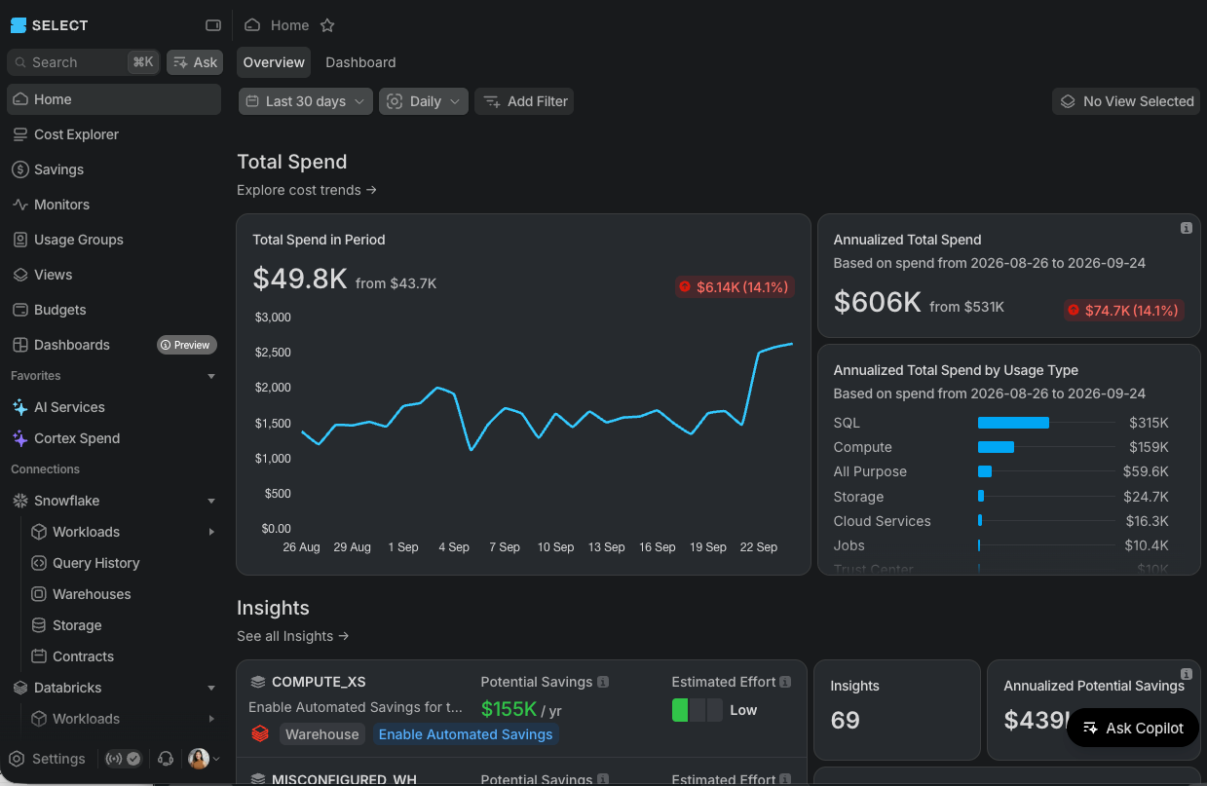Go to Usage Groups
Screen dimensions: 1207x786
point(114,240)
